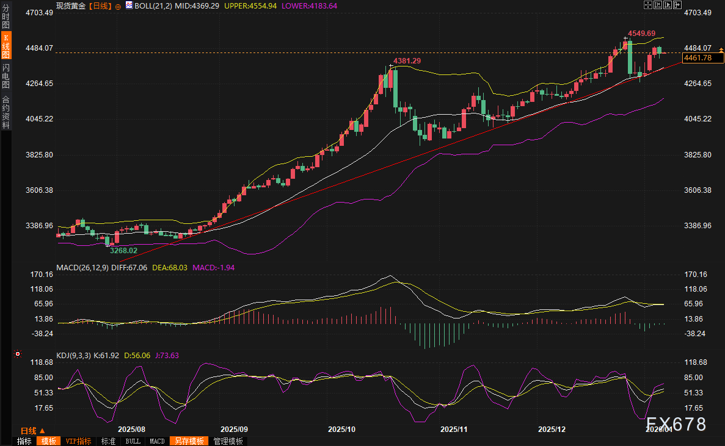Click the orange 4461.78 current price label
The width and height of the screenshot is (725, 446).
(x=698, y=58)
